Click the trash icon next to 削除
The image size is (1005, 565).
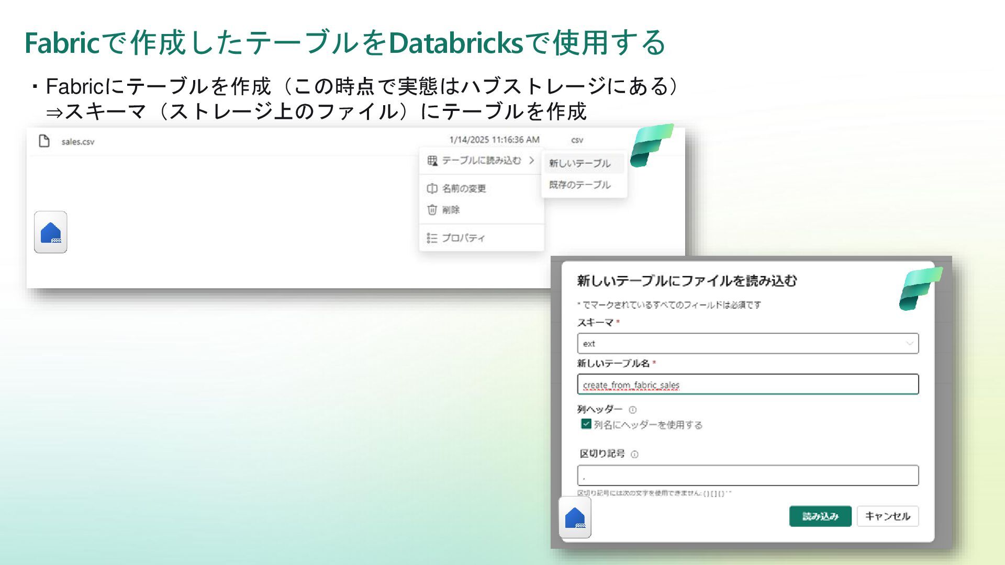pyautogui.click(x=432, y=210)
